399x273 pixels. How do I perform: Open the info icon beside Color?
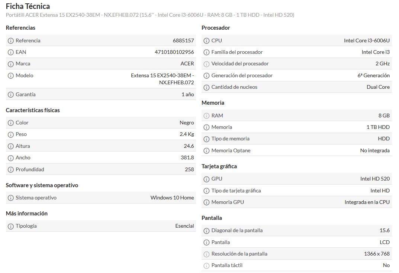(11, 123)
